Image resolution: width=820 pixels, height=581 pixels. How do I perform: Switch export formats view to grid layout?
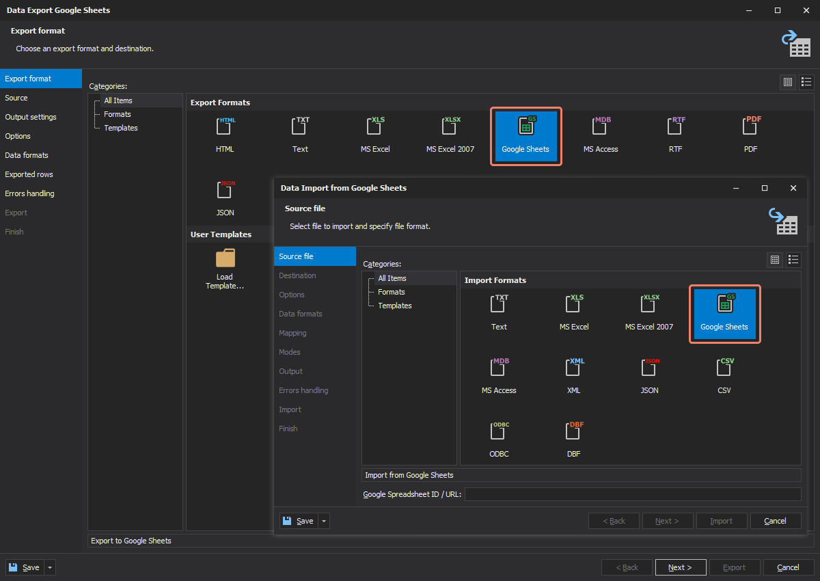787,81
